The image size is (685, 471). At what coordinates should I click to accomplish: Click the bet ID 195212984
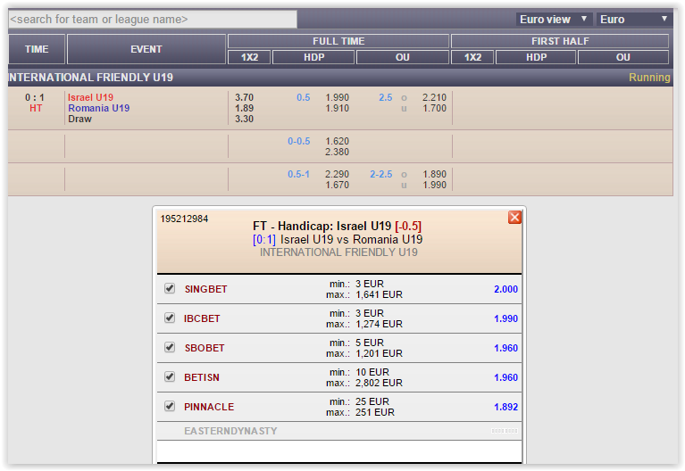point(184,219)
